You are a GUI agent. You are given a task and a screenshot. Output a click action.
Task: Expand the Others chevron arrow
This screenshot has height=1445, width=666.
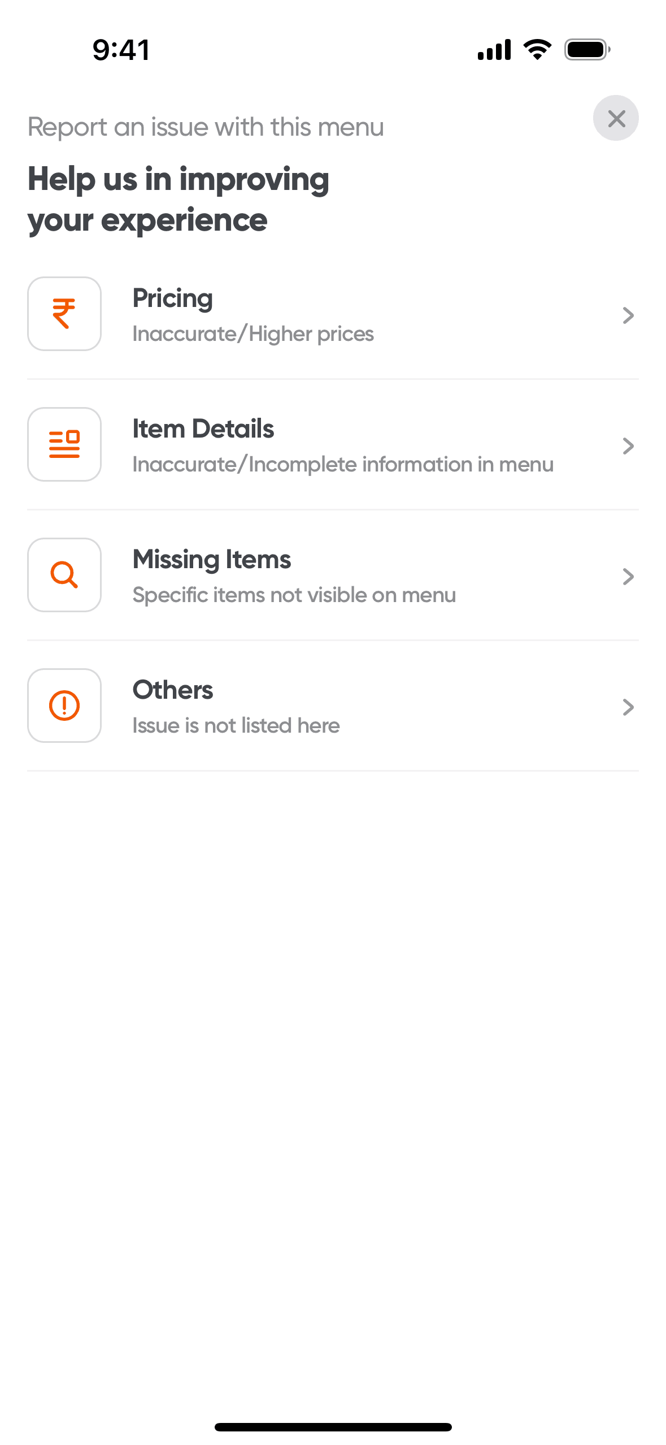[x=628, y=707]
